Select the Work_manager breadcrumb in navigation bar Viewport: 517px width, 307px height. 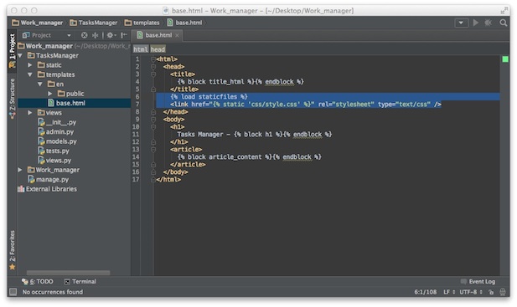[37, 23]
